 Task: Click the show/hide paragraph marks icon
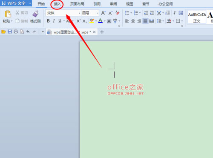tap(175, 13)
